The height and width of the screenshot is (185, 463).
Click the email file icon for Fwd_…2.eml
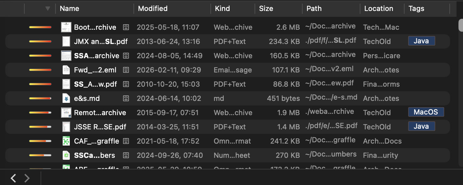click(66, 70)
